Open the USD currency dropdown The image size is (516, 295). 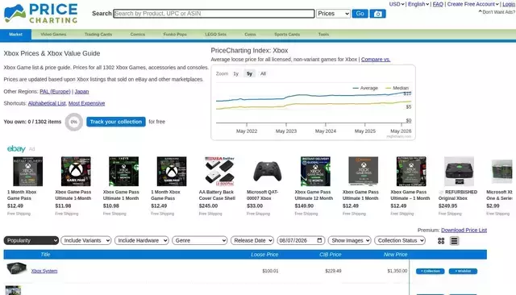[x=397, y=4]
